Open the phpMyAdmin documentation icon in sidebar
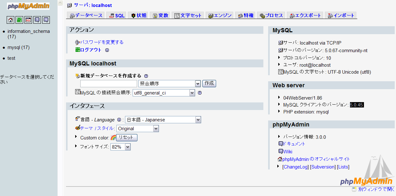 (x=37, y=20)
